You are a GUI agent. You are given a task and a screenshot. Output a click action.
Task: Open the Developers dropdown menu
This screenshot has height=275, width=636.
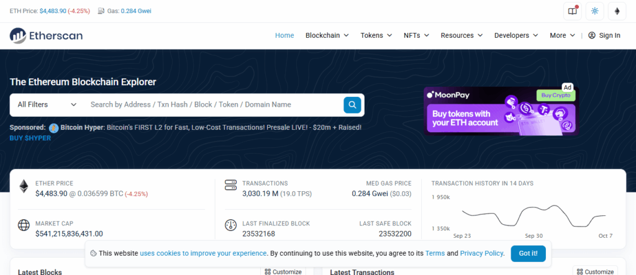pyautogui.click(x=516, y=35)
